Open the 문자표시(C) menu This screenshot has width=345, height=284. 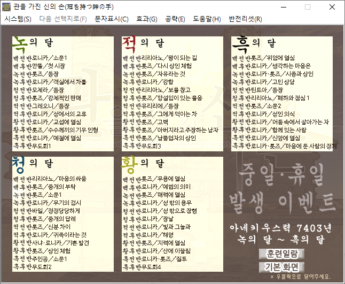click(112, 19)
